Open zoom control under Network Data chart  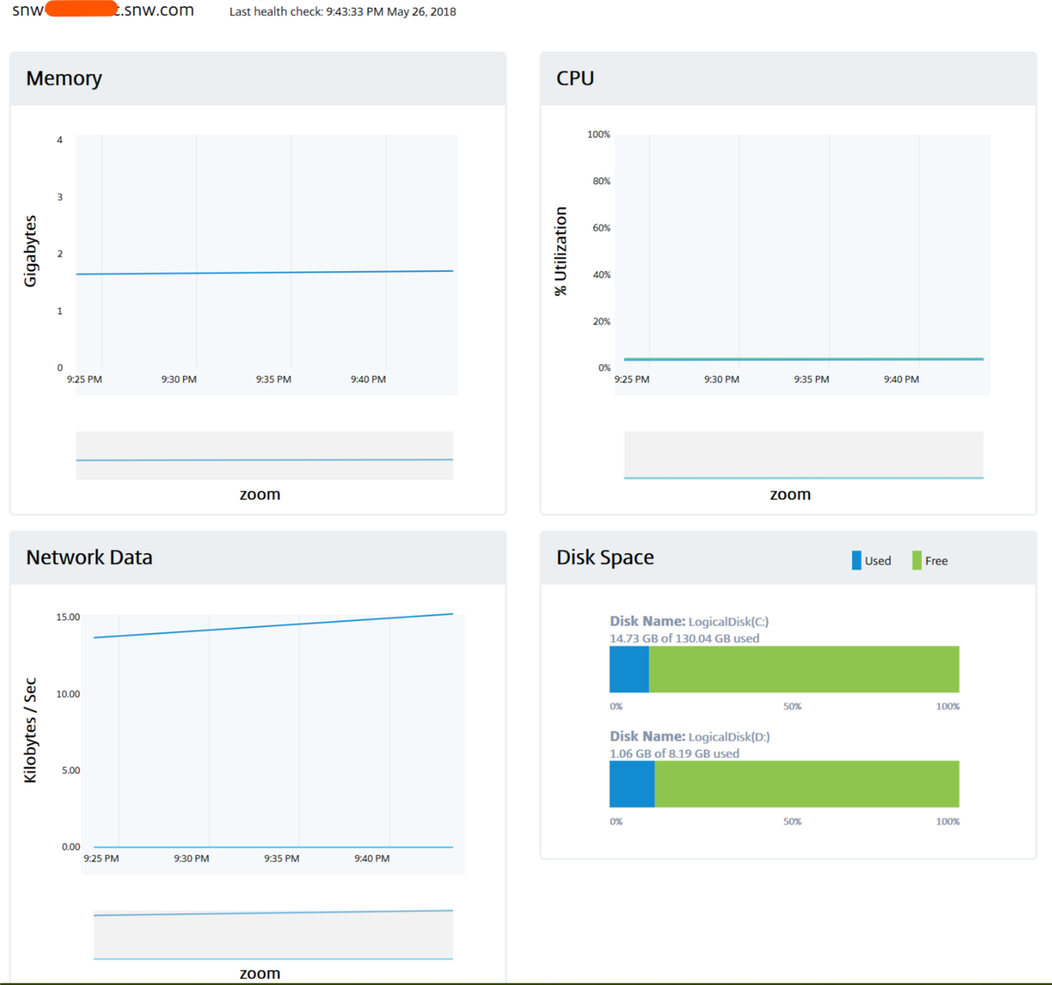(260, 973)
